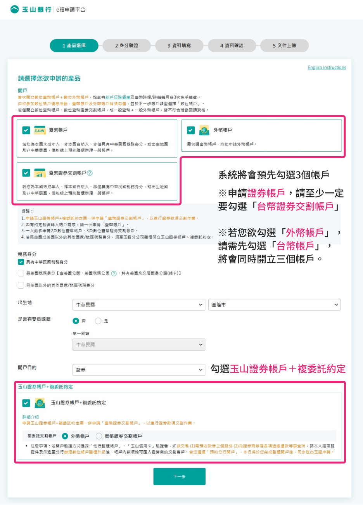Screen dimensions: 363x505
Task: Click the 開戶目的 label
Action: tap(27, 368)
